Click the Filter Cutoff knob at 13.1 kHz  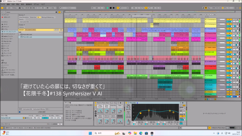coord(100,110)
